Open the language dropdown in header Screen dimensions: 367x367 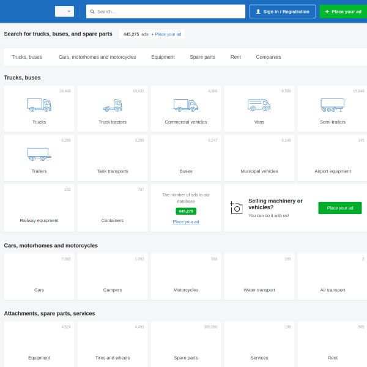64,12
